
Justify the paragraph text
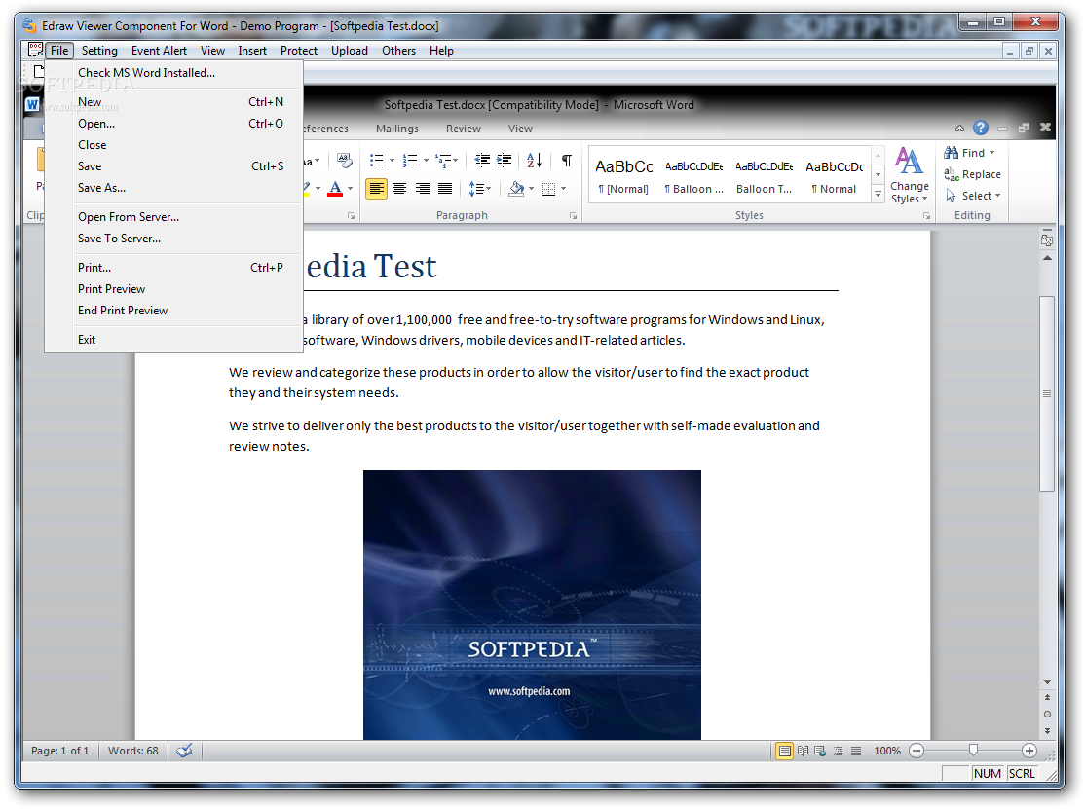pos(445,188)
